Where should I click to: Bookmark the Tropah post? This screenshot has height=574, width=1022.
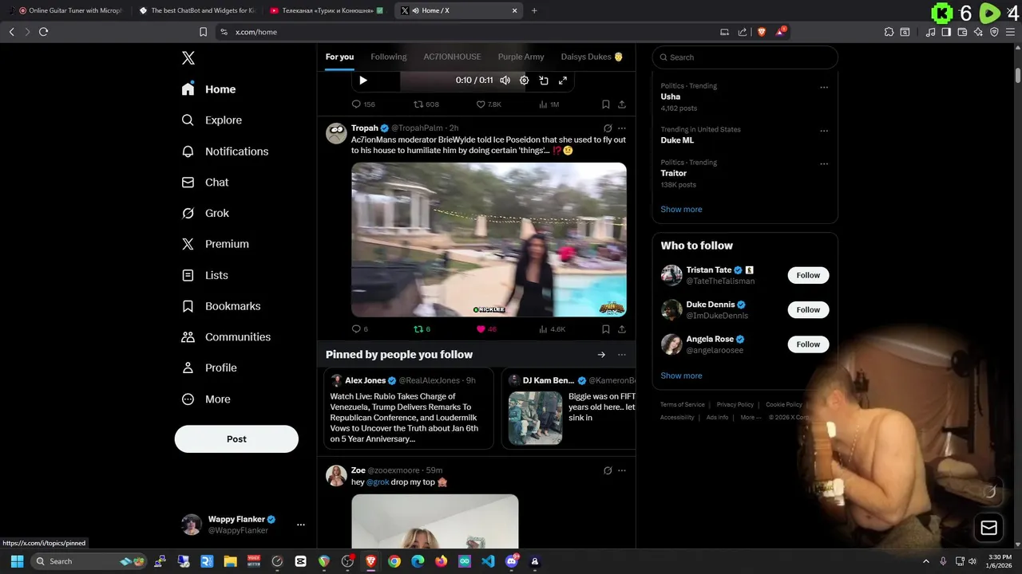pos(606,329)
